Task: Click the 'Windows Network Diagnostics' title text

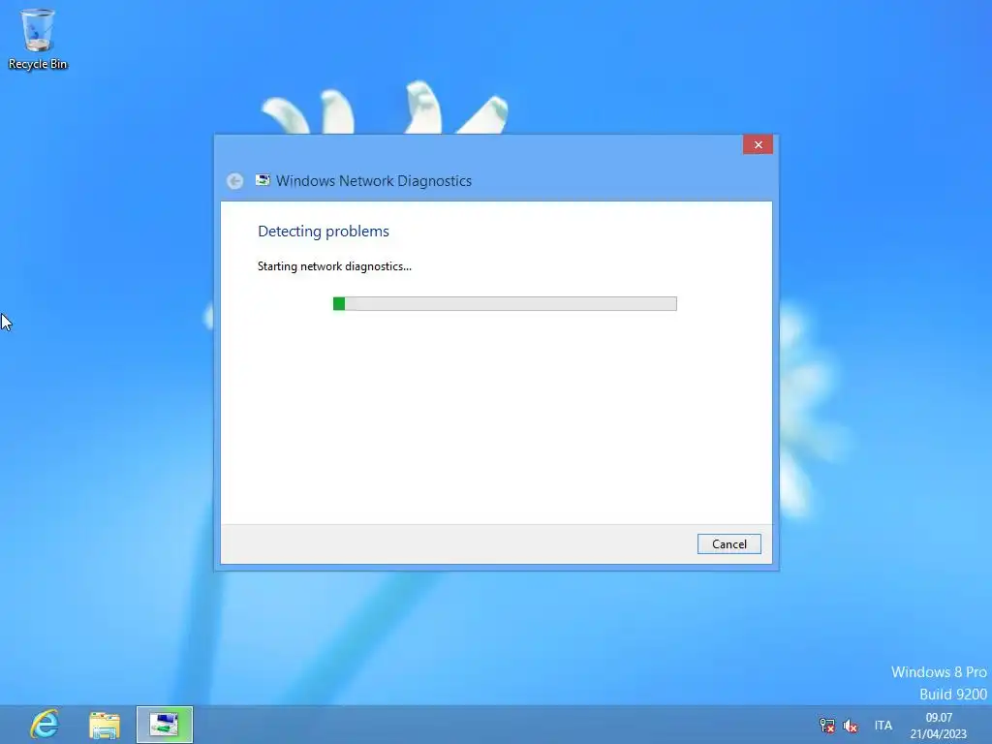Action: click(x=374, y=181)
